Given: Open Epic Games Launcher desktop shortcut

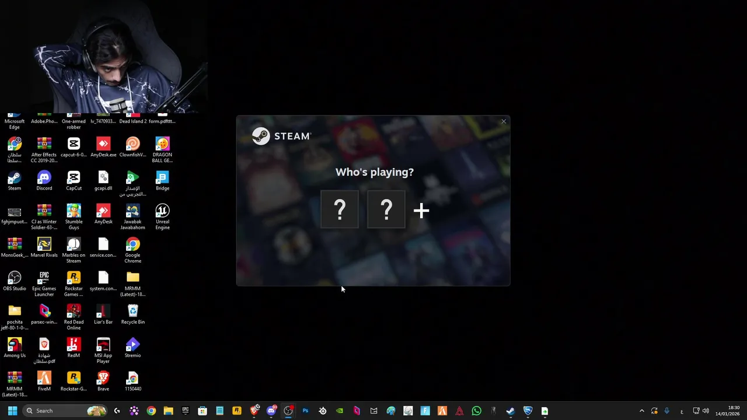Looking at the screenshot, I should [x=44, y=283].
